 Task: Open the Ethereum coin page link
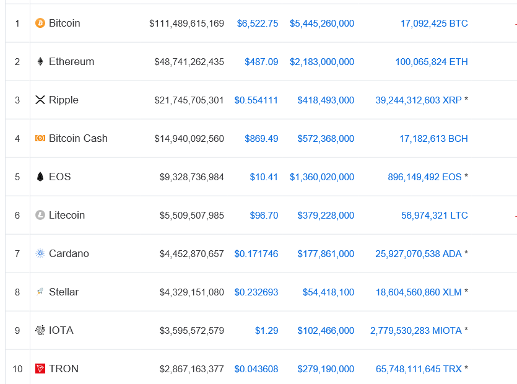71,62
